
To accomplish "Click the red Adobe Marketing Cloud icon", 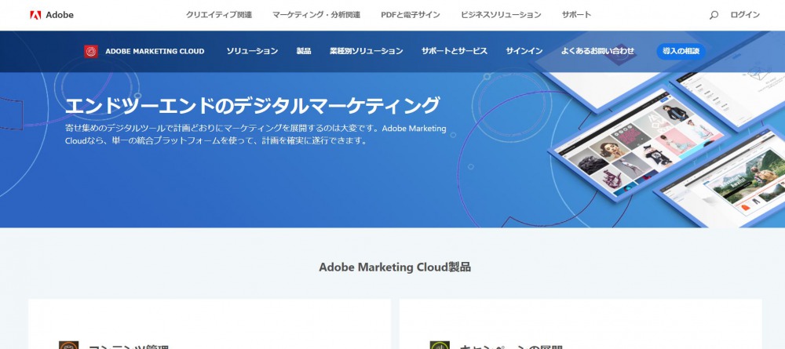I will (91, 52).
